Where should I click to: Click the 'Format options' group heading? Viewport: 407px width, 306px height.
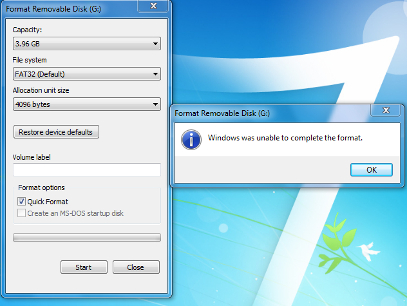pos(41,187)
